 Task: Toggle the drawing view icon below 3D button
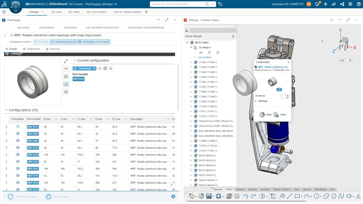(66, 77)
